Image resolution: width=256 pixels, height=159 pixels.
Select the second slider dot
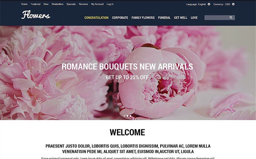(x=127, y=116)
